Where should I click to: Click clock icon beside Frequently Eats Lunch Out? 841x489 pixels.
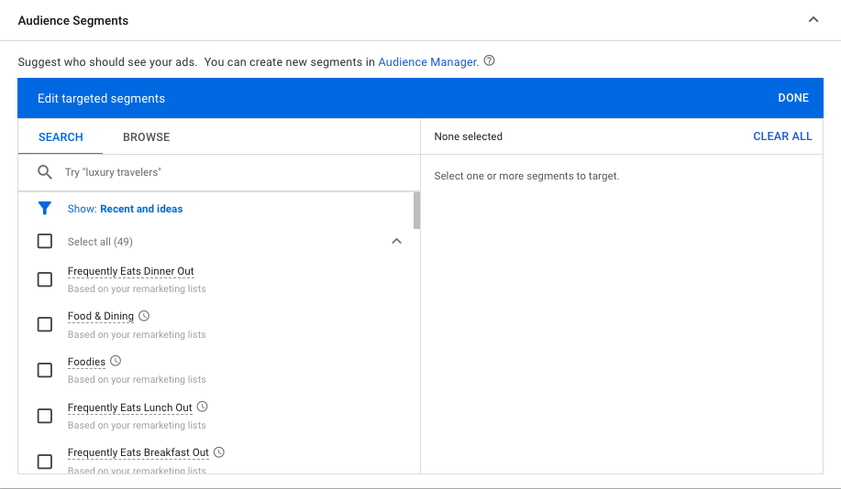[x=202, y=407]
